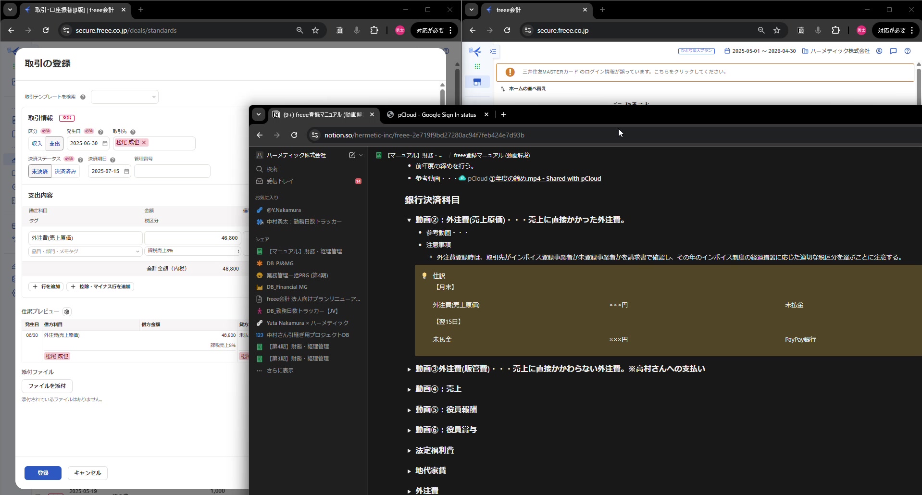The height and width of the screenshot is (495, 922).
Task: Click the orange warning icon in freee alert
Action: pyautogui.click(x=510, y=72)
